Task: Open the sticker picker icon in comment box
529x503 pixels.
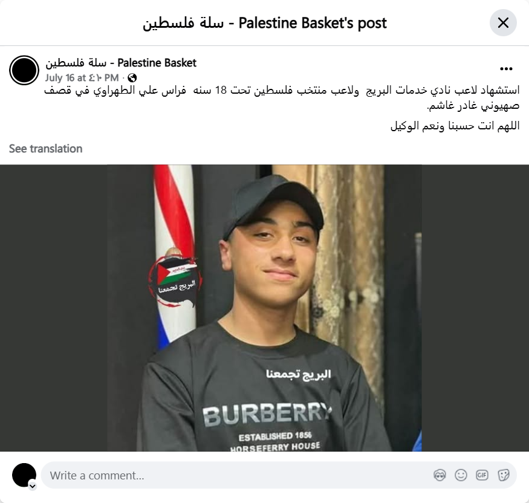Action: pos(503,475)
